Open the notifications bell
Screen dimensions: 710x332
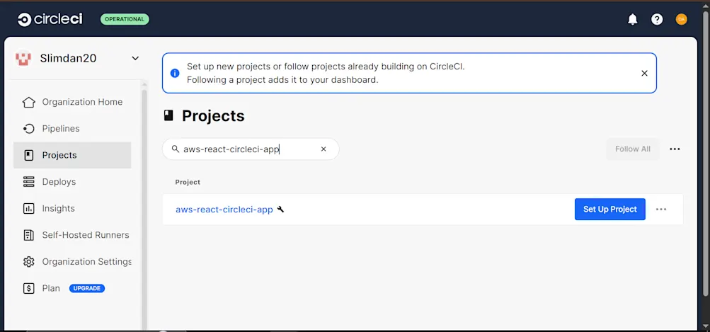(x=633, y=20)
